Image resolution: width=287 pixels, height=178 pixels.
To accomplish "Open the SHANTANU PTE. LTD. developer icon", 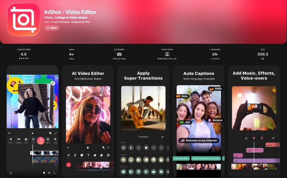I will [x=167, y=54].
